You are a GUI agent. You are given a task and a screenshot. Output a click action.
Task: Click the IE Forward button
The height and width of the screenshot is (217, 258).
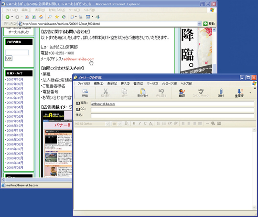click(x=17, y=17)
